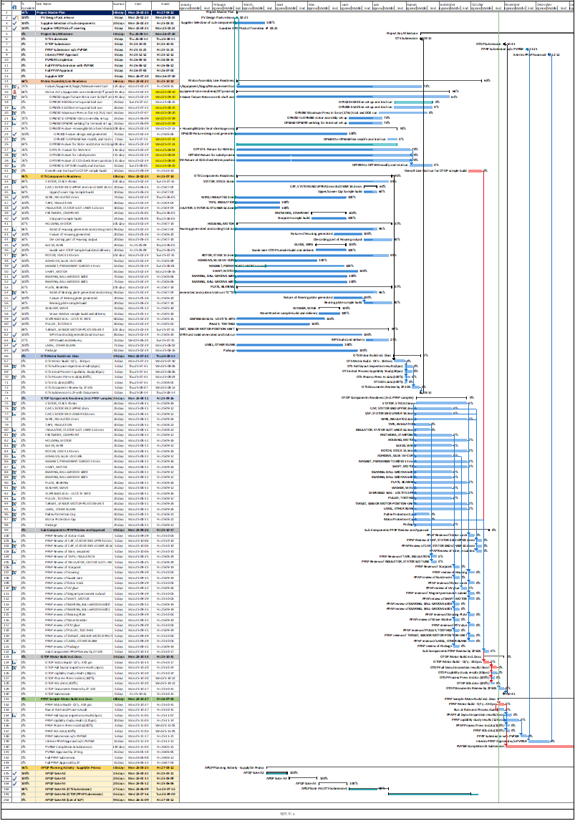Click the Indicators column header icon

click(14, 6)
